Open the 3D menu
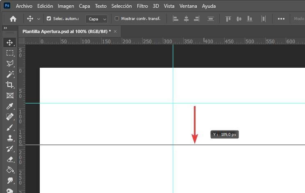The height and width of the screenshot is (193, 305). tap(156, 6)
